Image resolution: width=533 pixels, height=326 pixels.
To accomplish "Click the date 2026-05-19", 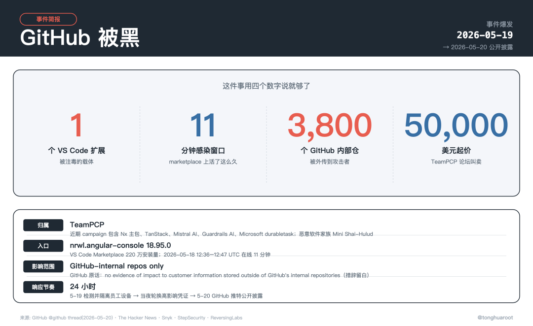I will [x=485, y=35].
